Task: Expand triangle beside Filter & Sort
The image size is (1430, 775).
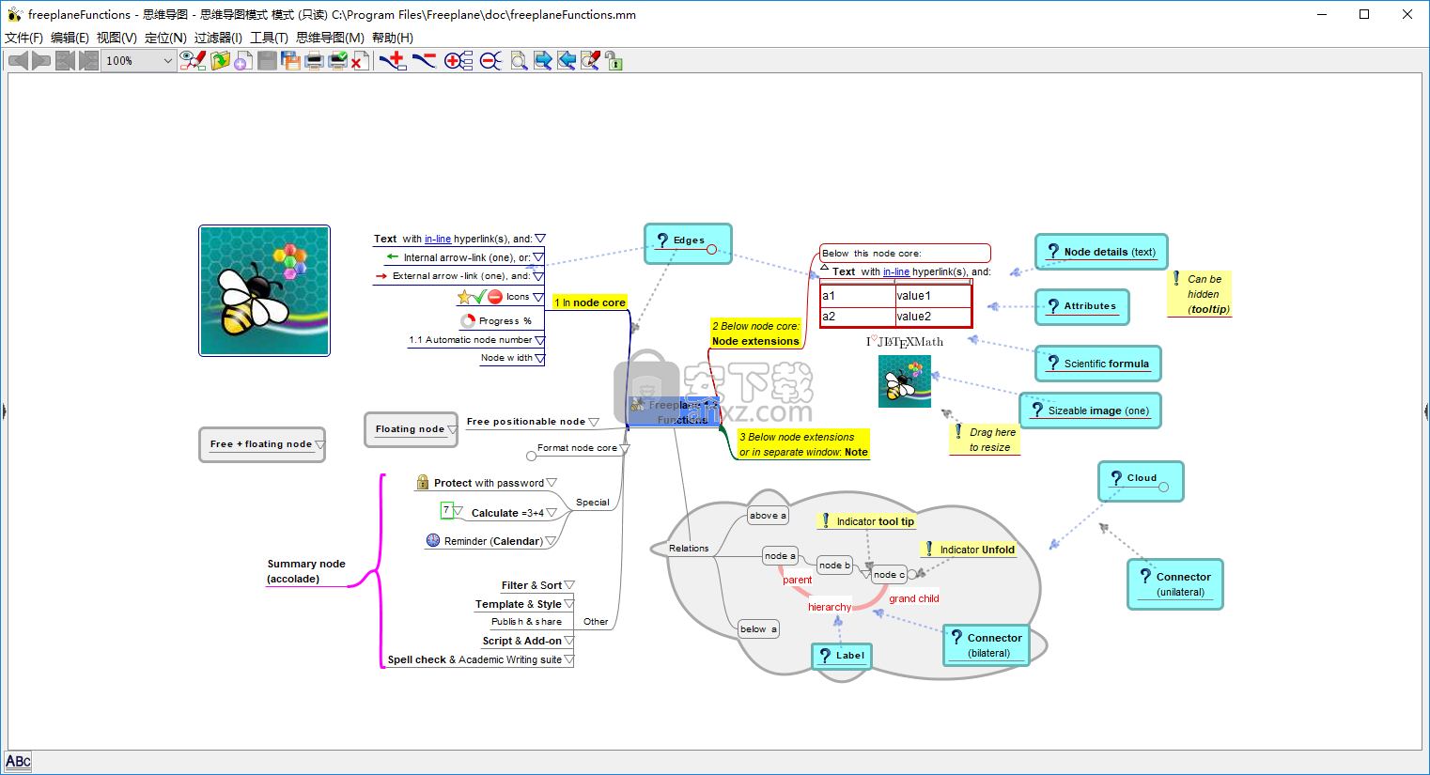Action: tap(569, 585)
